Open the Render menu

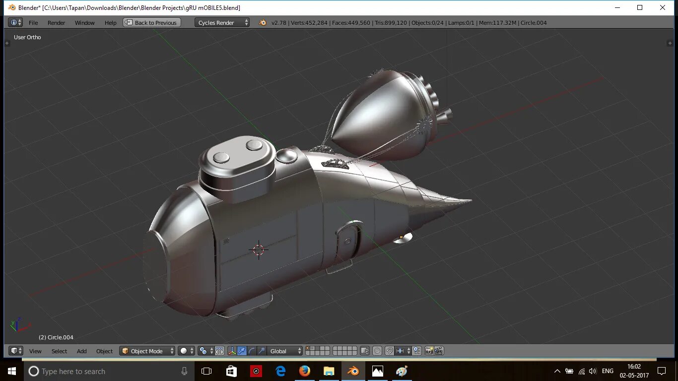pyautogui.click(x=56, y=22)
